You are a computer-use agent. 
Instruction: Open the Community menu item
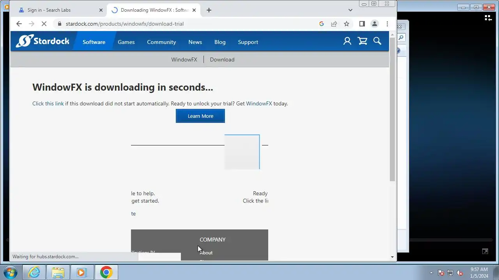point(161,42)
